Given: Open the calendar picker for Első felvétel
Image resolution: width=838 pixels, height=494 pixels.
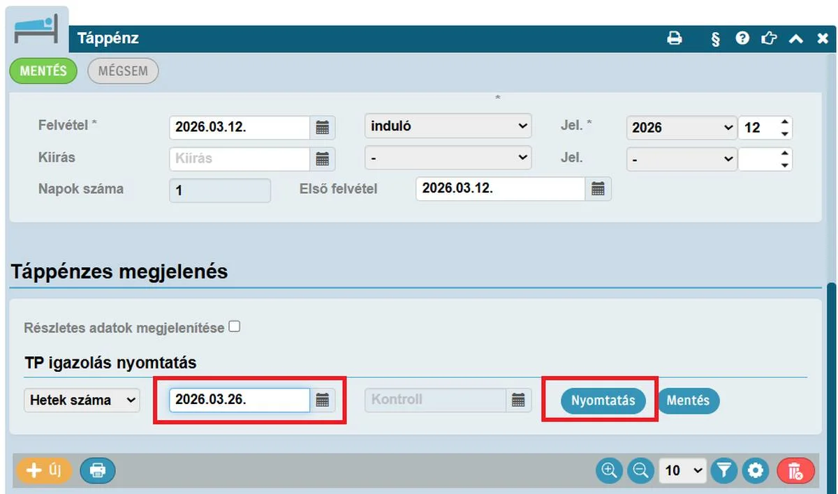Looking at the screenshot, I should (x=598, y=189).
